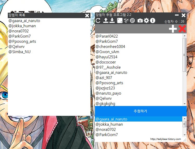The height and width of the screenshot is (149, 195).
Task: Select @ParkGom7 in results list
Action: click(139, 135)
